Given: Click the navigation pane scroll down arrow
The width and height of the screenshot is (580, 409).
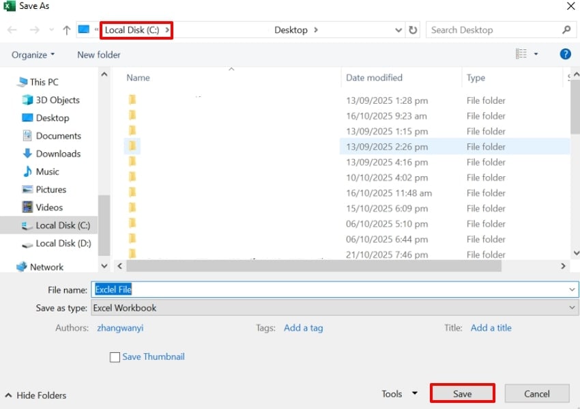Looking at the screenshot, I should (x=104, y=266).
